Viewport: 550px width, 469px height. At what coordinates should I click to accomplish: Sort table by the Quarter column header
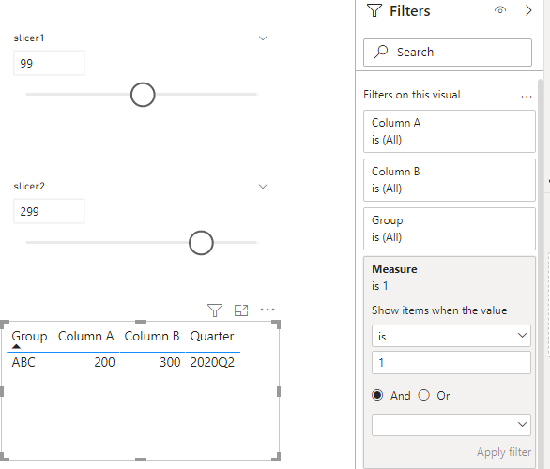tap(212, 336)
